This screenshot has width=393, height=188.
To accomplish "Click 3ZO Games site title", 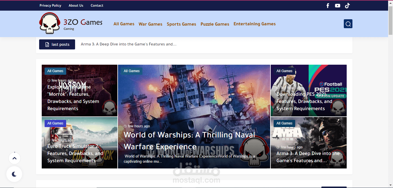I will (83, 22).
